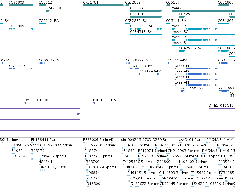
Task: Select the CR31781 gene bar
Action: [x=104, y=5]
